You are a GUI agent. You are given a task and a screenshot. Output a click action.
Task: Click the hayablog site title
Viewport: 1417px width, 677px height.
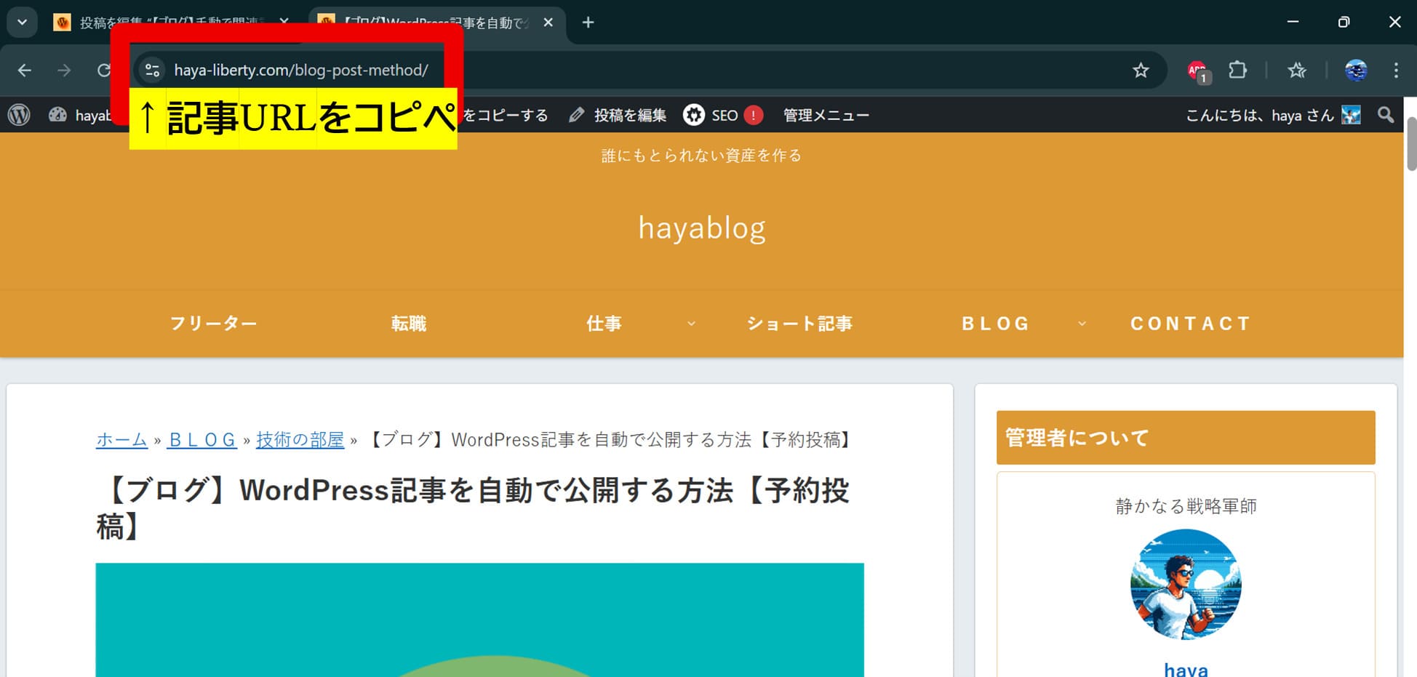702,228
